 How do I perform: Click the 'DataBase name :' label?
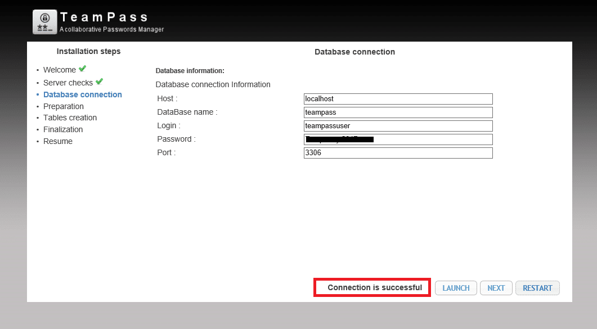coord(187,112)
